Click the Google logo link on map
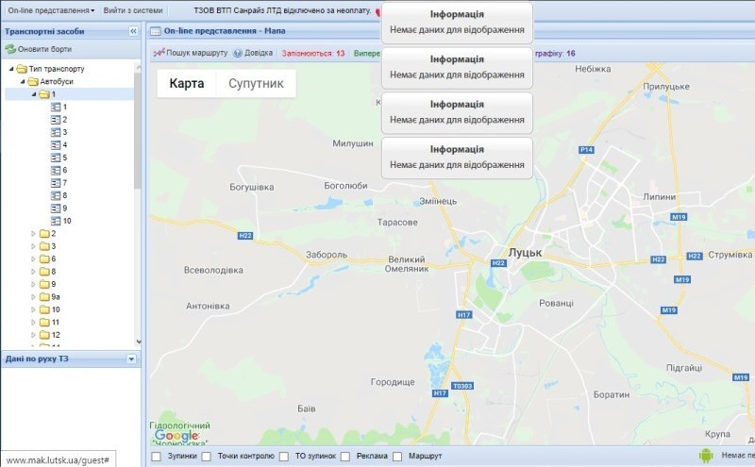755x467 pixels. tap(176, 435)
